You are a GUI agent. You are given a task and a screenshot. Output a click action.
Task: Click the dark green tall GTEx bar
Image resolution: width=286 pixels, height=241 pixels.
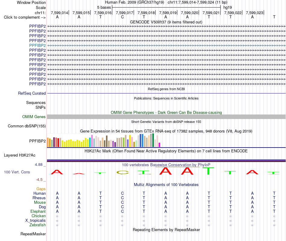click(x=153, y=140)
